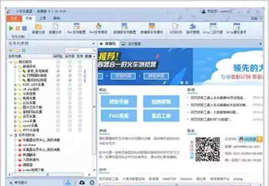This screenshot has width=269, height=186.
Task: Click the cloud icon in bottom bar
Action: click(x=82, y=182)
